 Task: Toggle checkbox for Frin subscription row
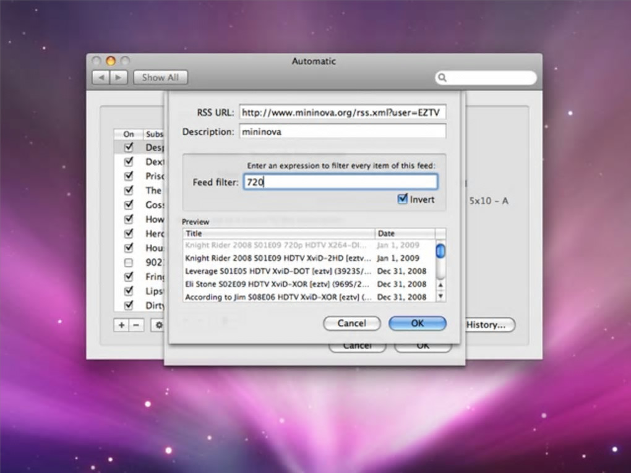129,276
